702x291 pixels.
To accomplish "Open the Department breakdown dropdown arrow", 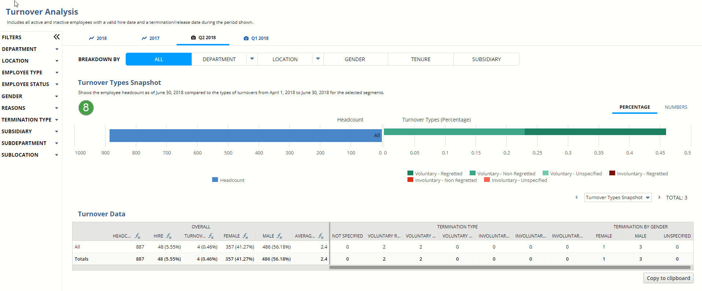I will [252, 59].
